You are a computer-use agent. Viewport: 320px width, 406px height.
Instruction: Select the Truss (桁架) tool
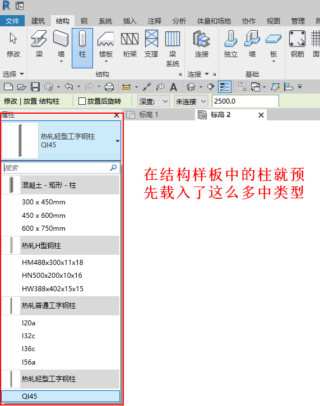tap(129, 45)
